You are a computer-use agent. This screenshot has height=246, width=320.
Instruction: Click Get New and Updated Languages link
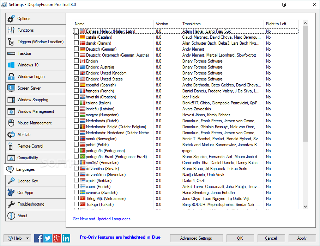(x=102, y=219)
